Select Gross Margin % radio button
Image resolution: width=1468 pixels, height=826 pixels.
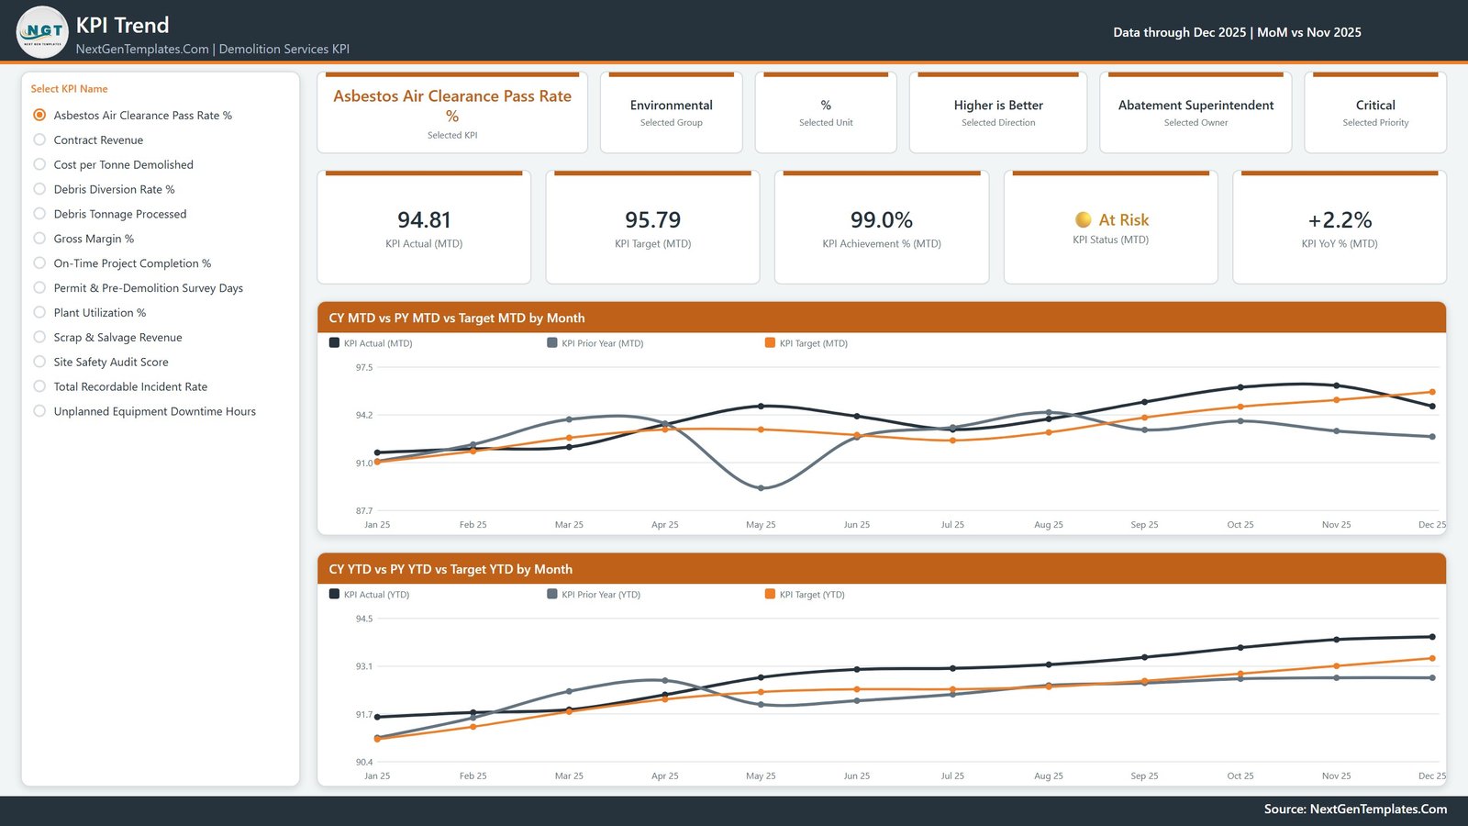[39, 239]
